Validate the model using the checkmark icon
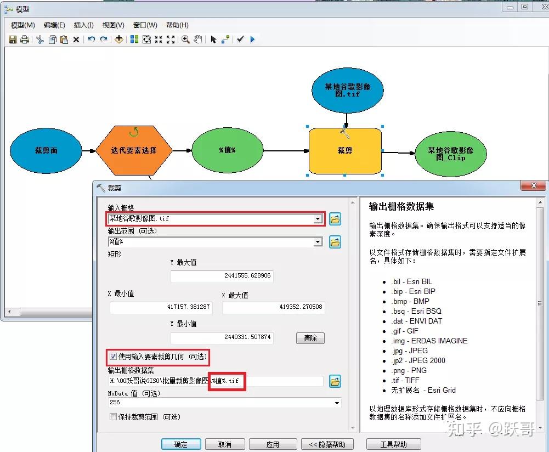Screen dimensions: 549x452 [x=240, y=39]
